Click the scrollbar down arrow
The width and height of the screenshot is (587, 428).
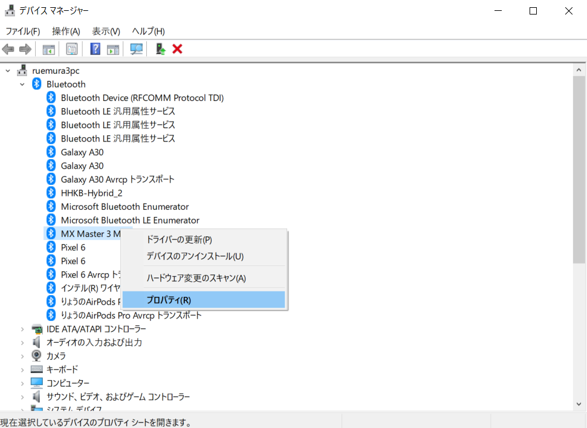point(579,404)
